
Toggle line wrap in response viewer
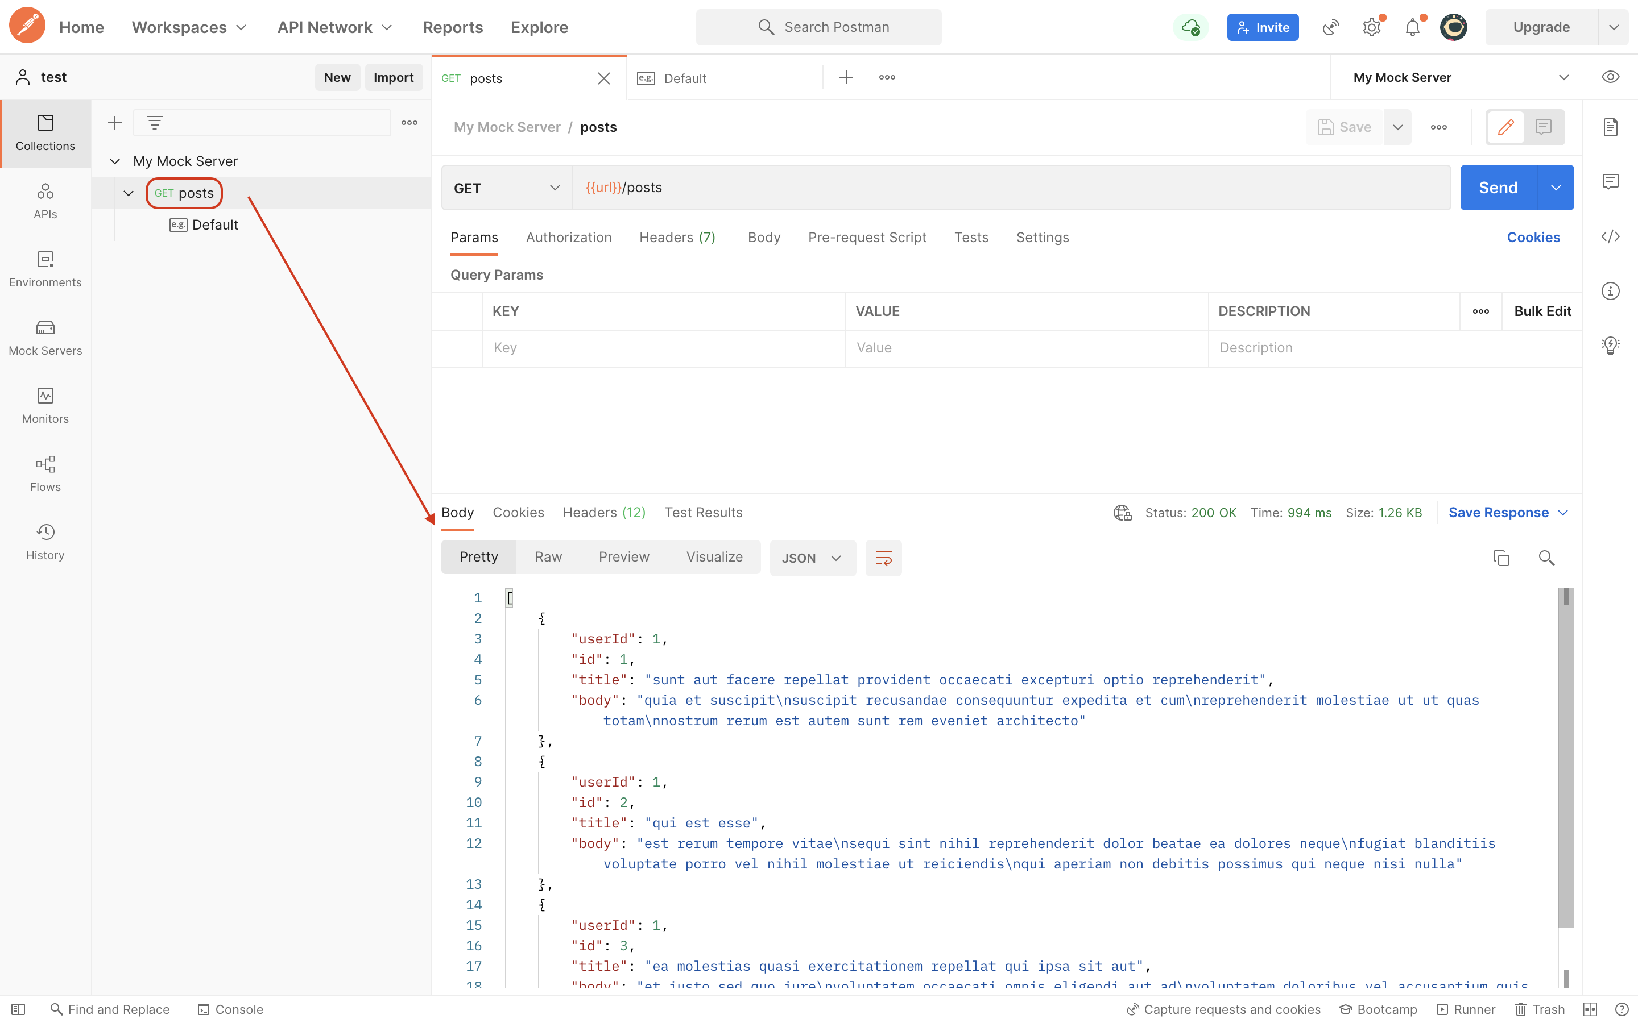point(883,558)
